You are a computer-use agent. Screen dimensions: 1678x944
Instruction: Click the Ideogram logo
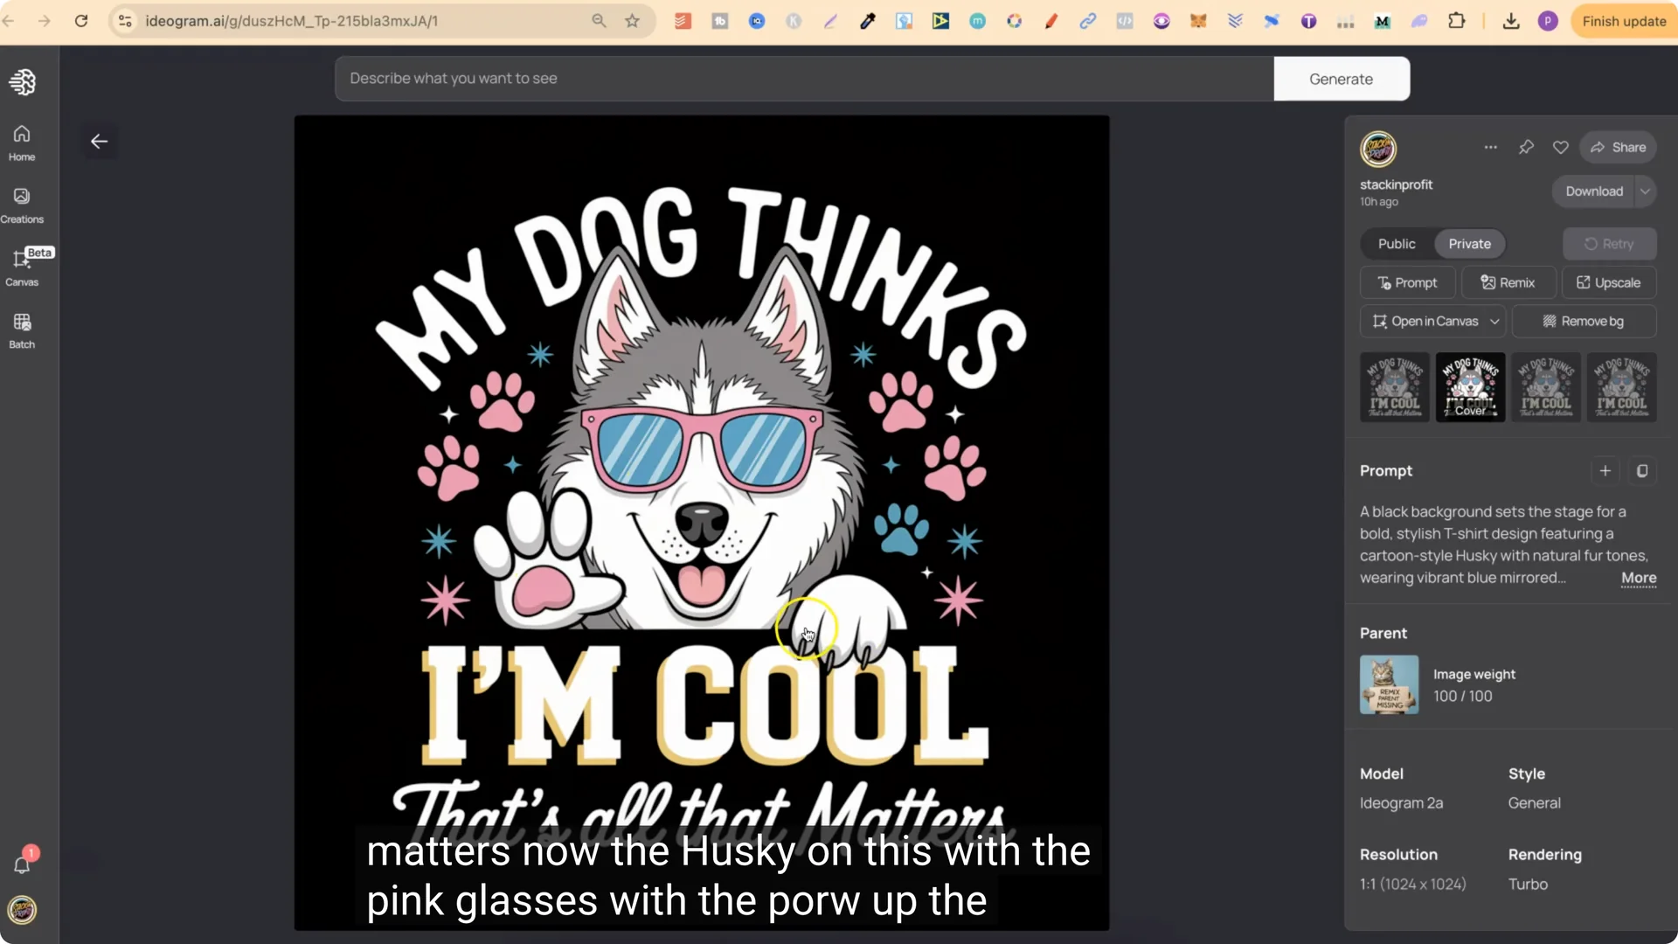pyautogui.click(x=24, y=81)
